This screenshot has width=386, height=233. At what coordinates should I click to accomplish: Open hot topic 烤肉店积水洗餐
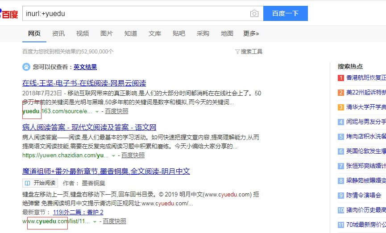[366, 137]
